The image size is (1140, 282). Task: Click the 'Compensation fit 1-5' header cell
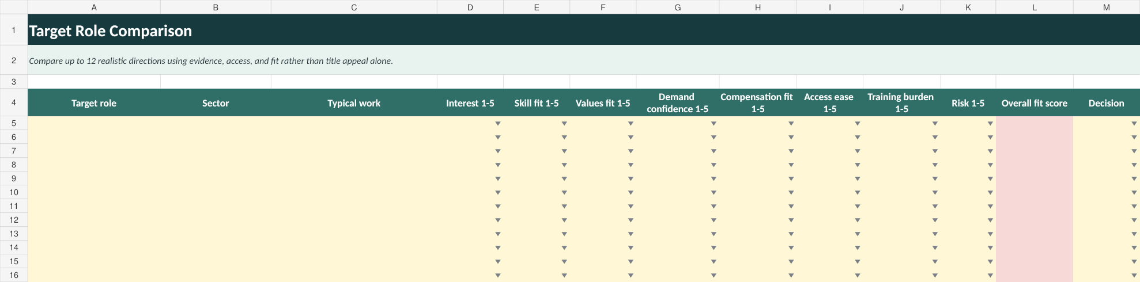pos(758,103)
